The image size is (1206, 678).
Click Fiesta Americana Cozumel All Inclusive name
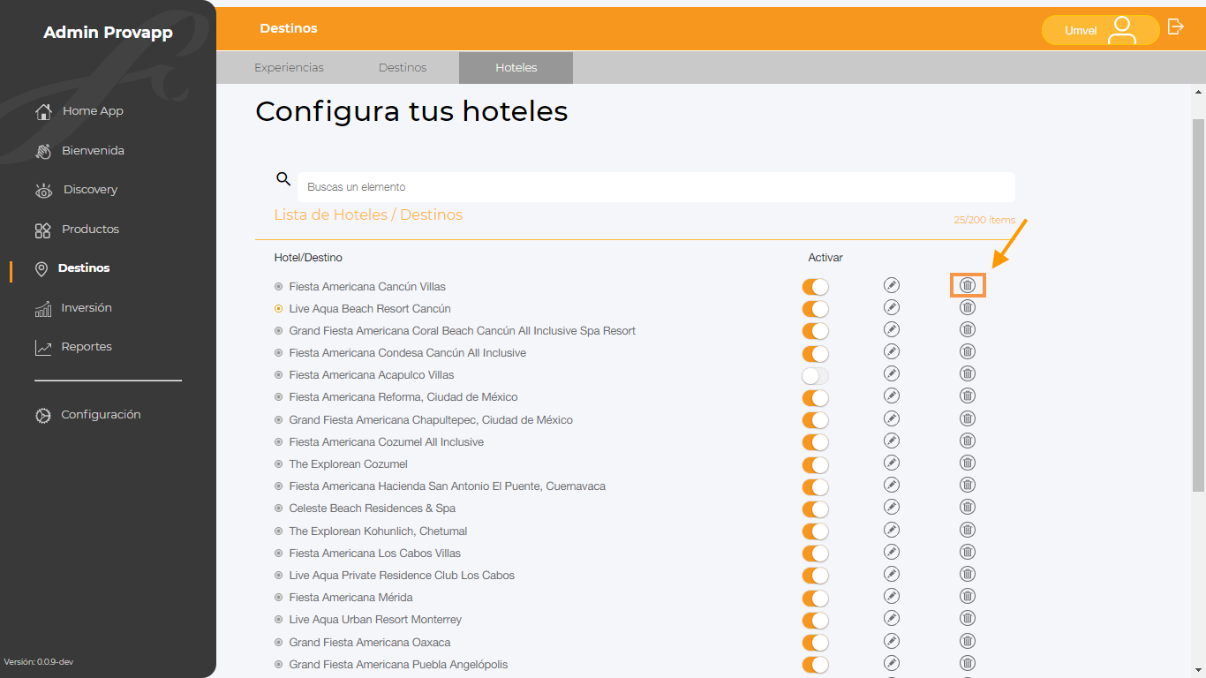pyautogui.click(x=386, y=442)
